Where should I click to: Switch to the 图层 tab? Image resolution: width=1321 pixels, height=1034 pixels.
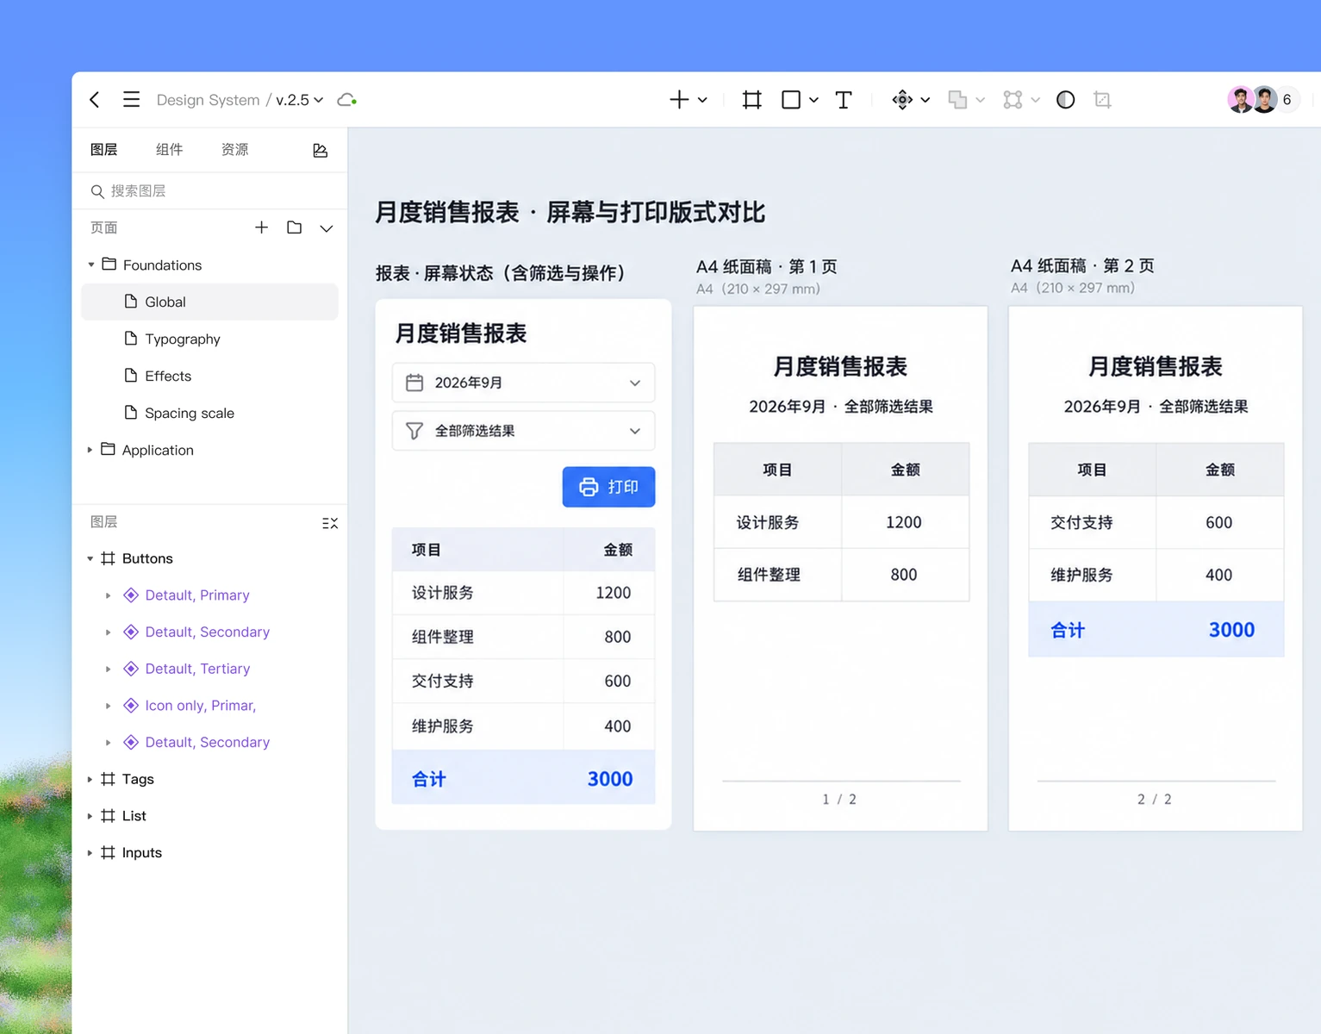coord(103,150)
